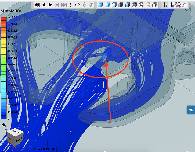The image size is (195, 152).
Task: Choose the solid blue shaded cube view
Action: 101,5
